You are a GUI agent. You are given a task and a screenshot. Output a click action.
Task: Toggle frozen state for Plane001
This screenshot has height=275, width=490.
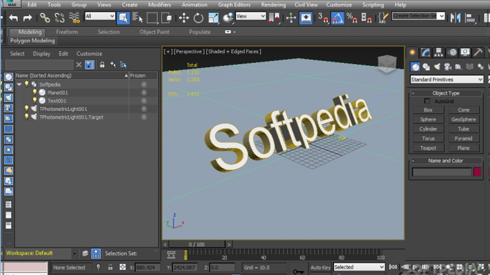pos(144,93)
